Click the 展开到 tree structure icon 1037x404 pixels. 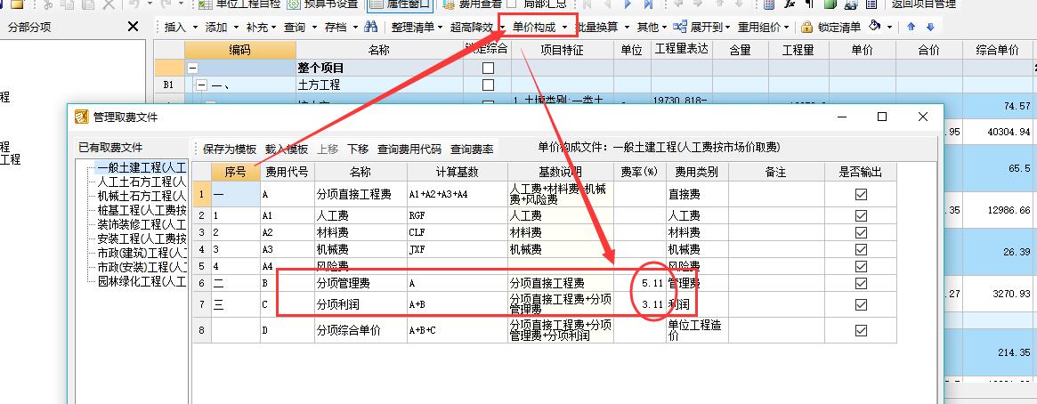(x=680, y=27)
